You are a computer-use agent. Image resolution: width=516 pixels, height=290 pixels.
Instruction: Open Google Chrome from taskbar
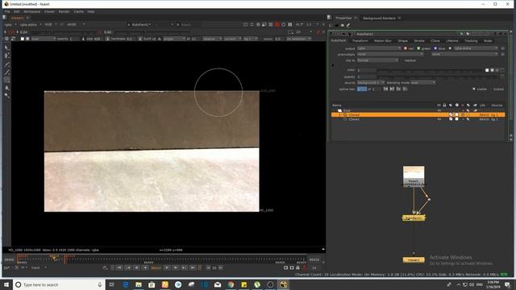pyautogui.click(x=231, y=284)
